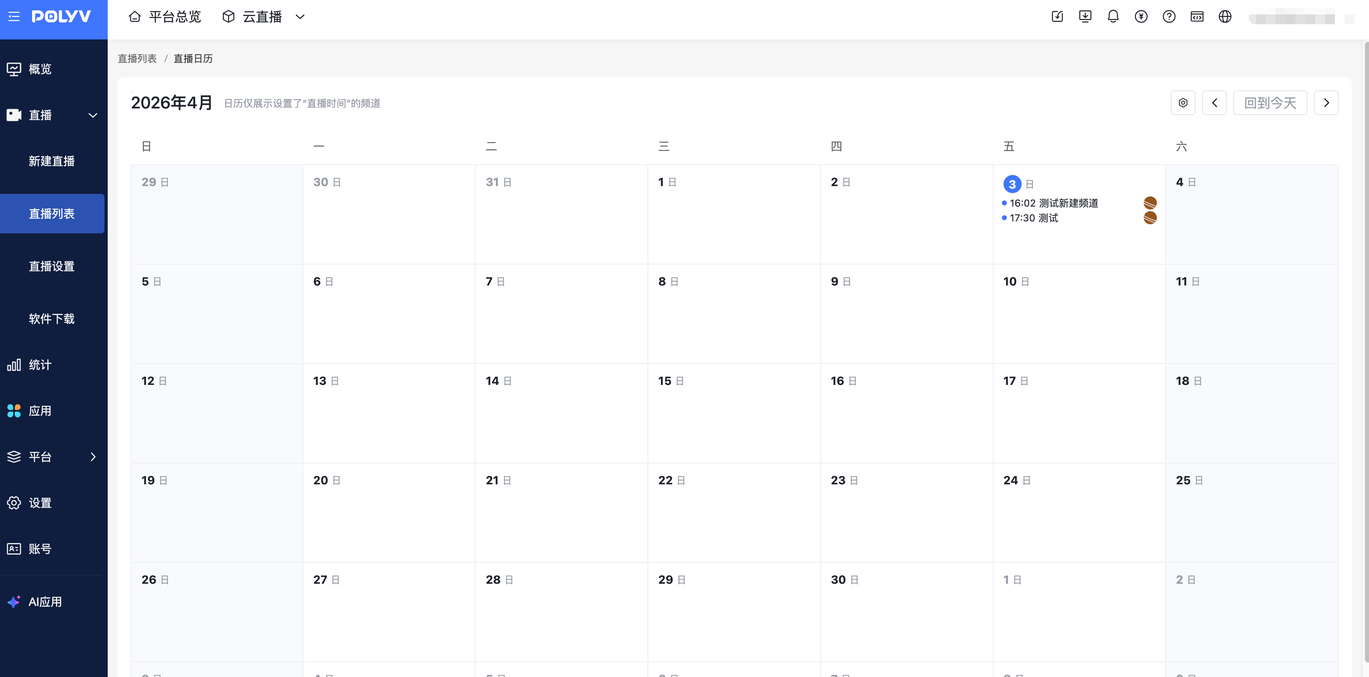
Task: Select the 23 日 calendar cell
Action: (x=906, y=512)
